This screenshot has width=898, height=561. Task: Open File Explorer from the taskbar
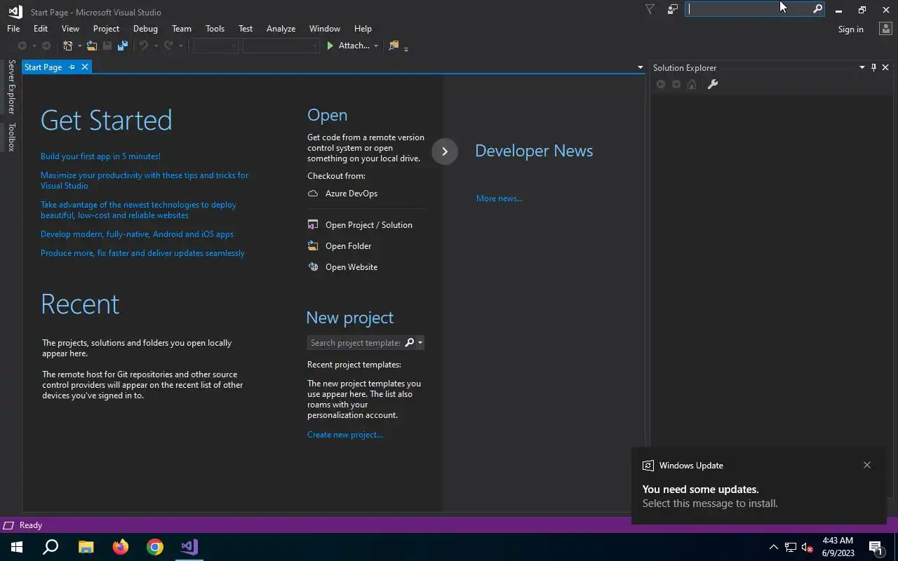86,547
